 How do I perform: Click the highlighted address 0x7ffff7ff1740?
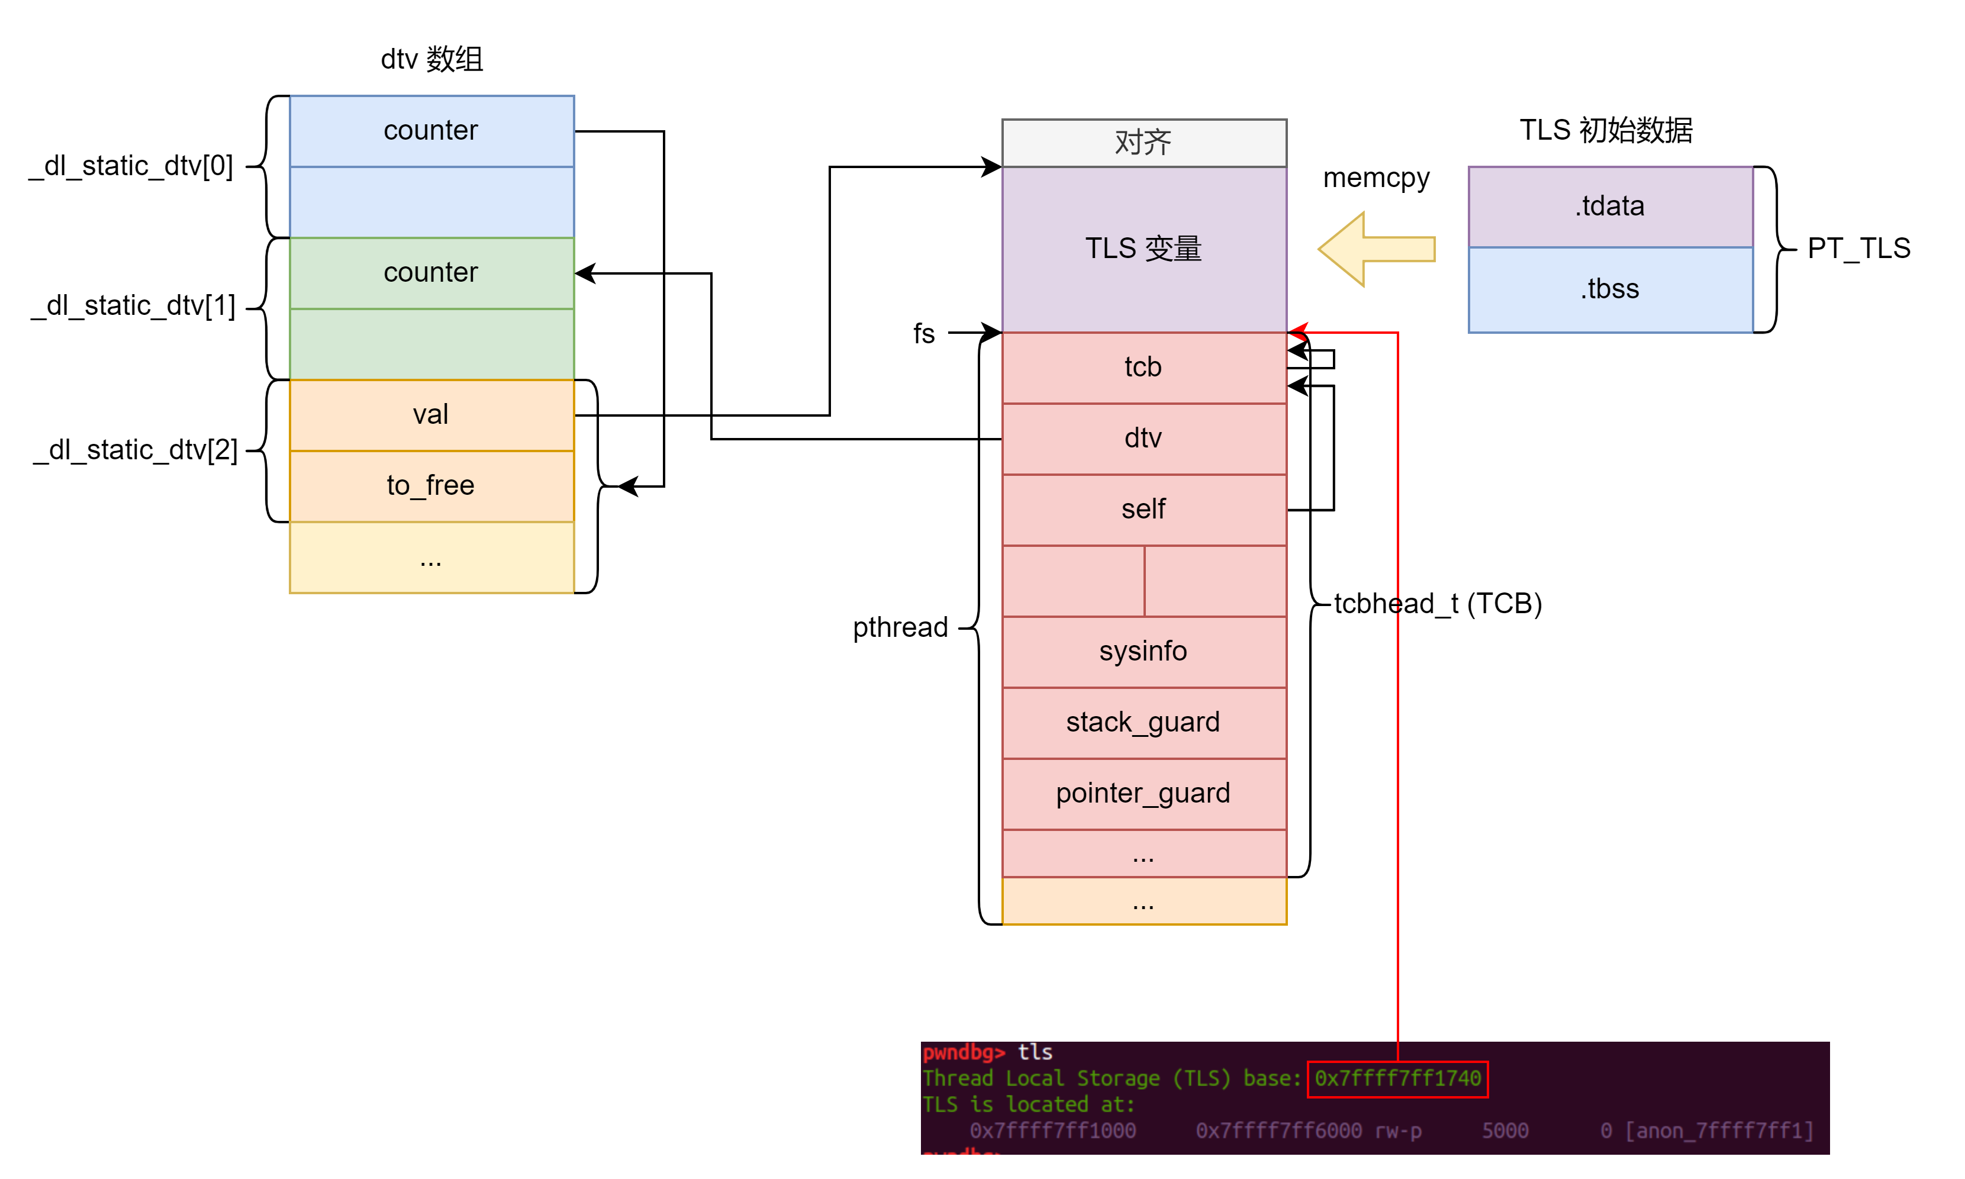(1397, 1079)
